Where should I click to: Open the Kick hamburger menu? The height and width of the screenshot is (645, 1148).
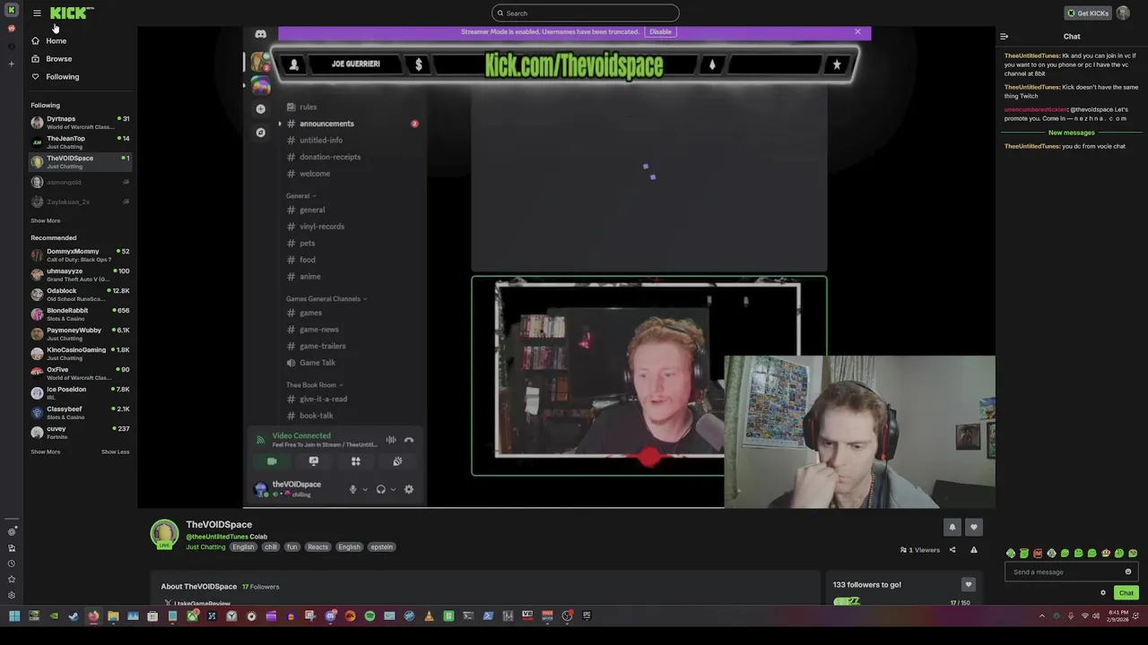point(37,13)
